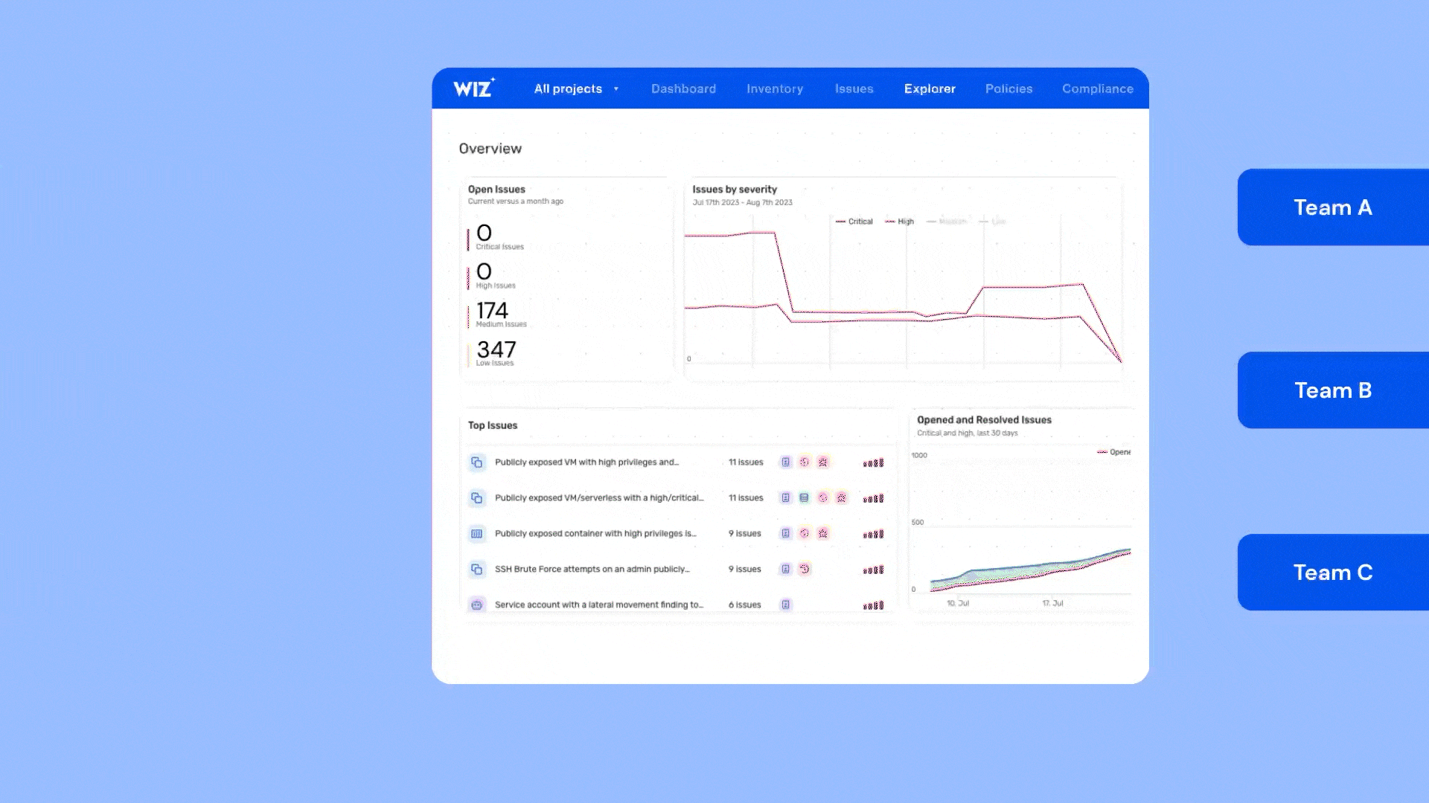Open the All projects dropdown
Viewport: 1429px width, 803px height.
[576, 88]
